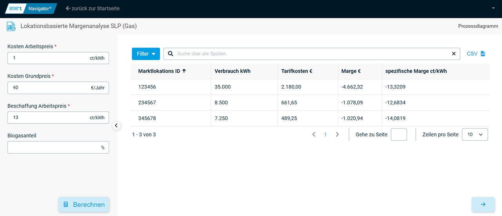The height and width of the screenshot is (216, 502).
Task: Open Zeilen pro Seite dropdown
Action: click(475, 134)
